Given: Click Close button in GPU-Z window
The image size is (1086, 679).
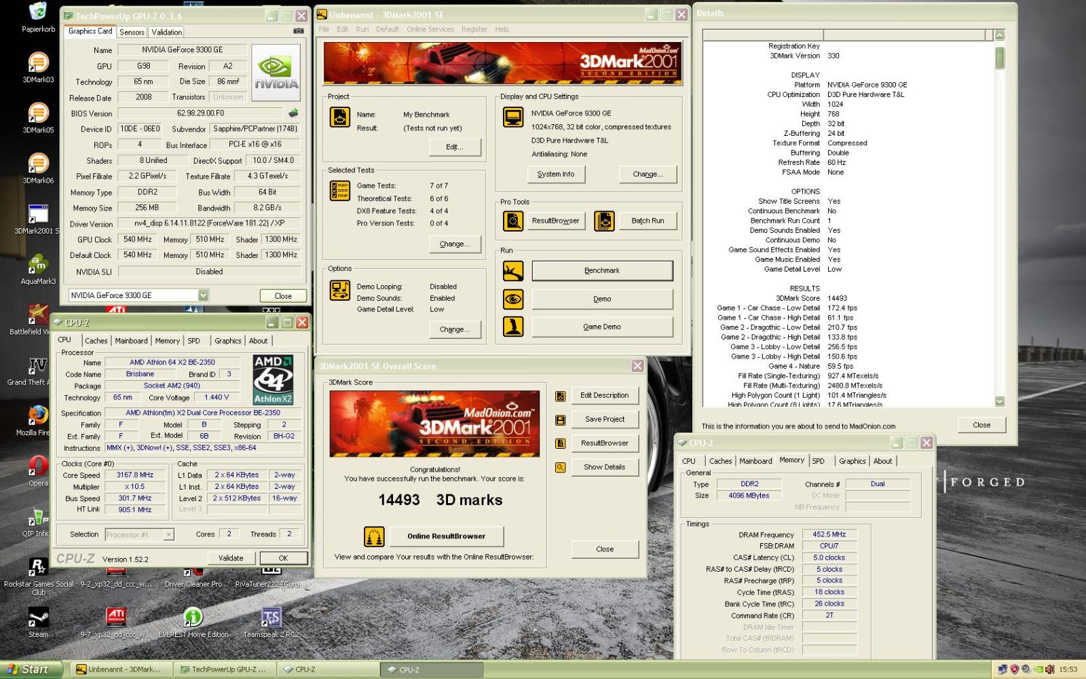Looking at the screenshot, I should click(283, 296).
